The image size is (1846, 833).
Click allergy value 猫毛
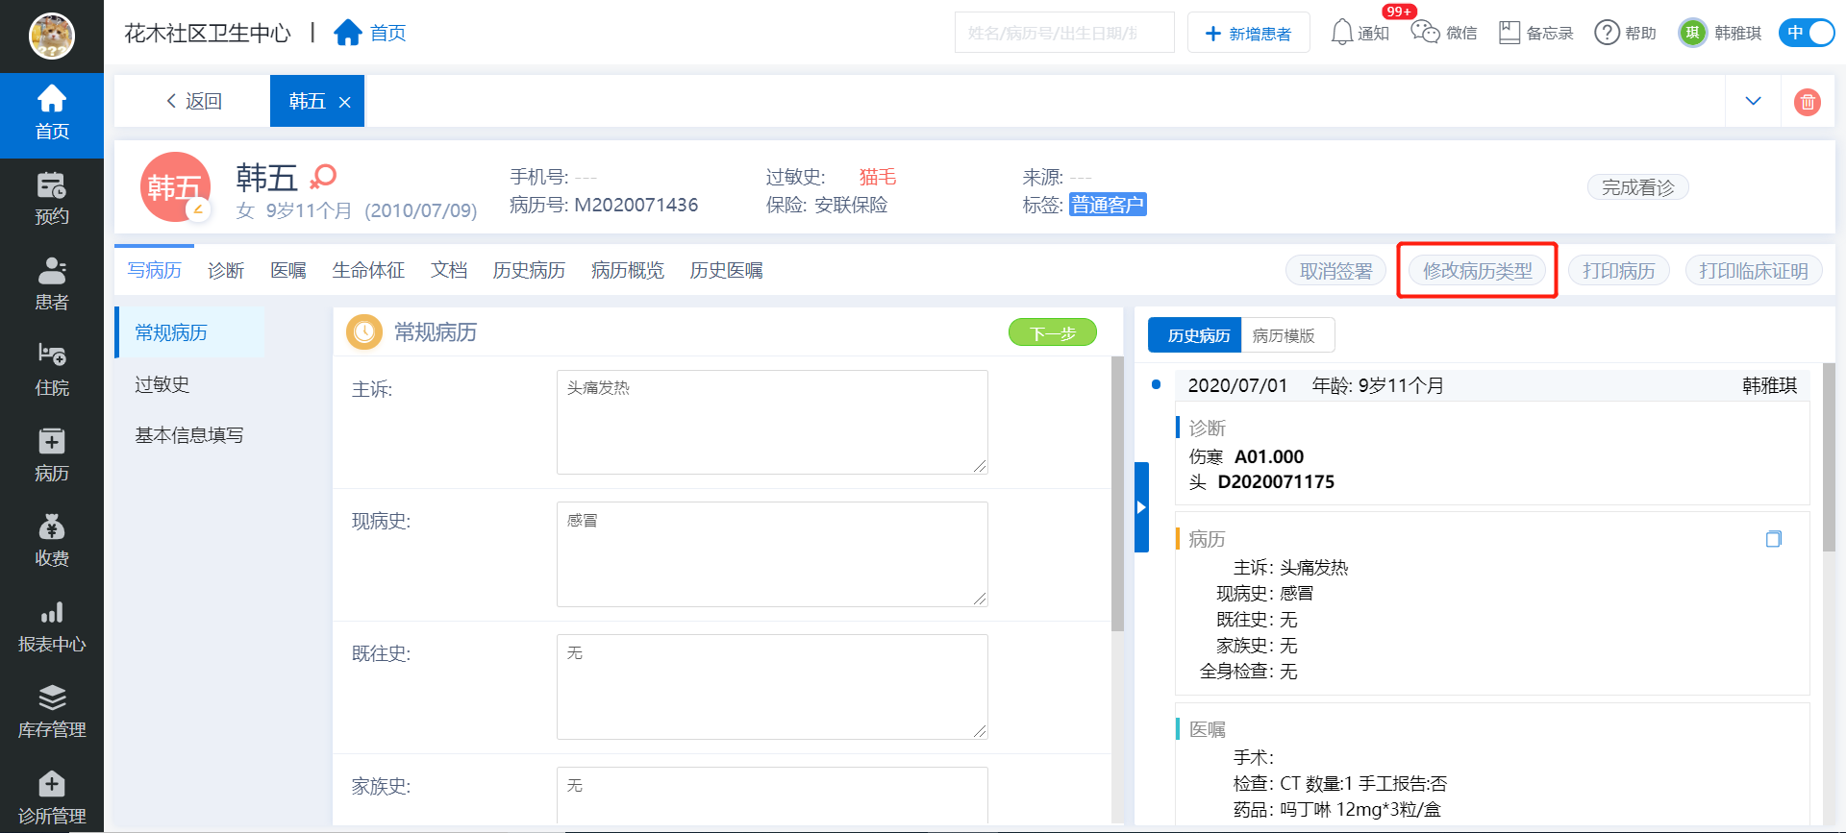(x=878, y=177)
